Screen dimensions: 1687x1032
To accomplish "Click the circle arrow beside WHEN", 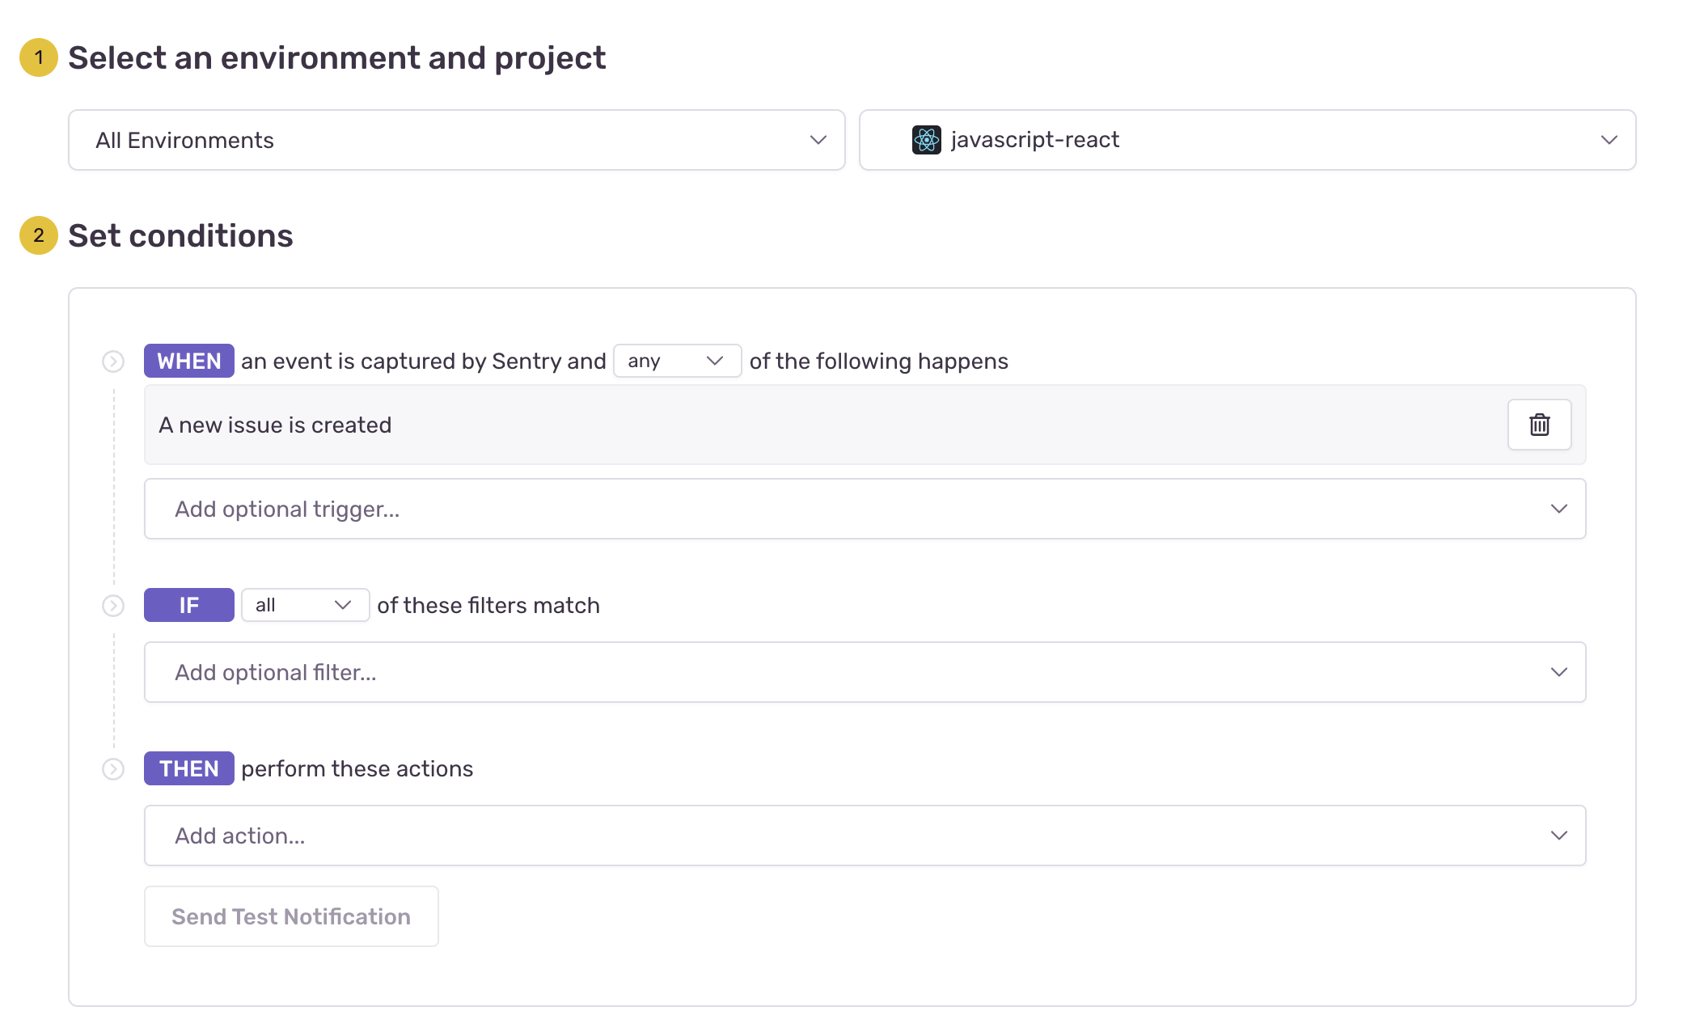I will tap(113, 362).
